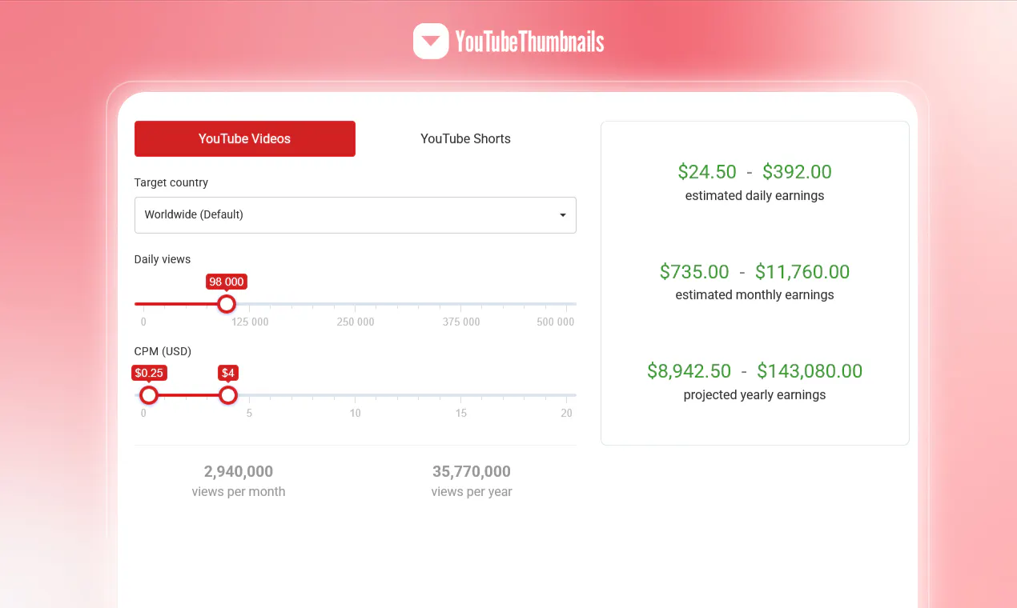
Task: Open the Target country dropdown
Action: (x=356, y=214)
